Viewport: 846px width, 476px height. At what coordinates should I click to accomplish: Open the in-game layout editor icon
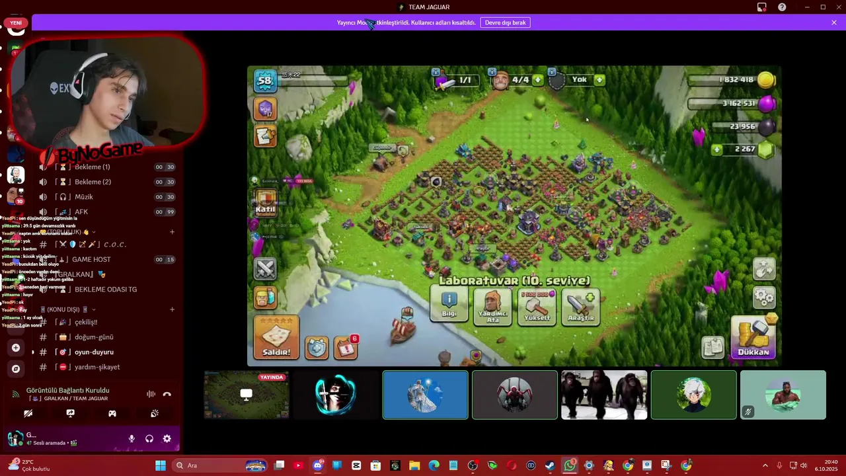pos(764,269)
